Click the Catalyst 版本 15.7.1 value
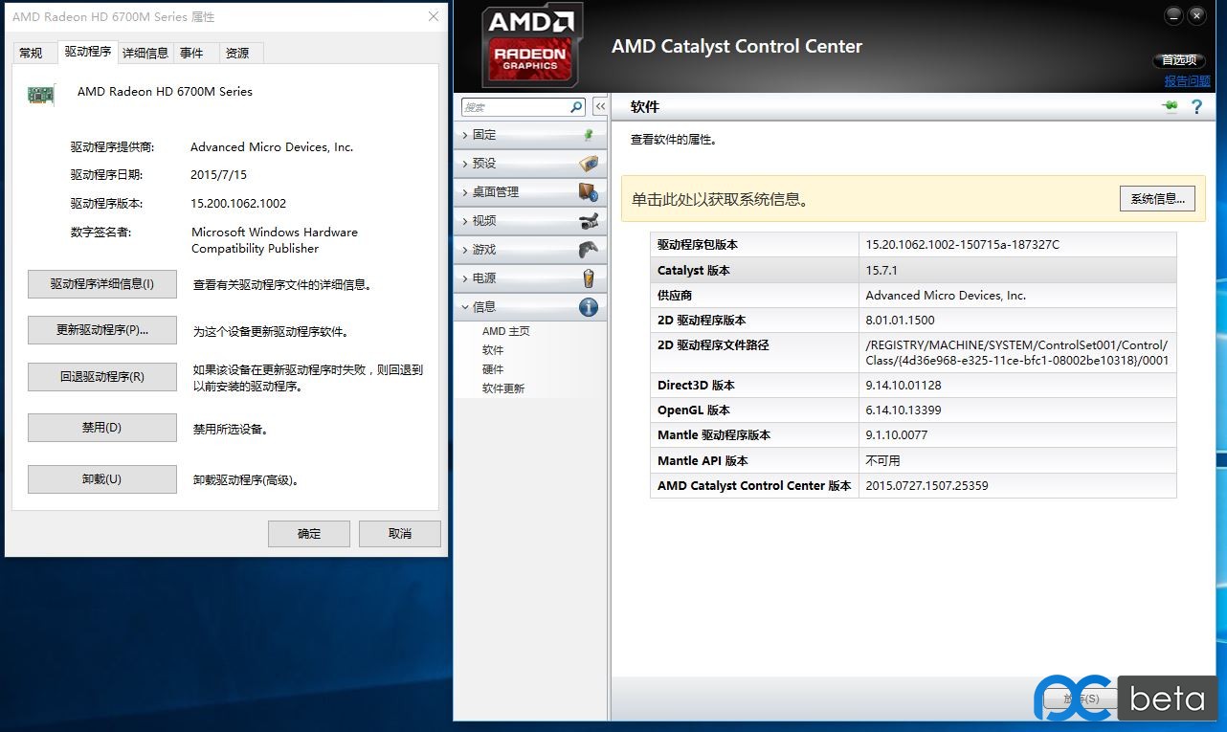The height and width of the screenshot is (732, 1227). pyautogui.click(x=881, y=271)
